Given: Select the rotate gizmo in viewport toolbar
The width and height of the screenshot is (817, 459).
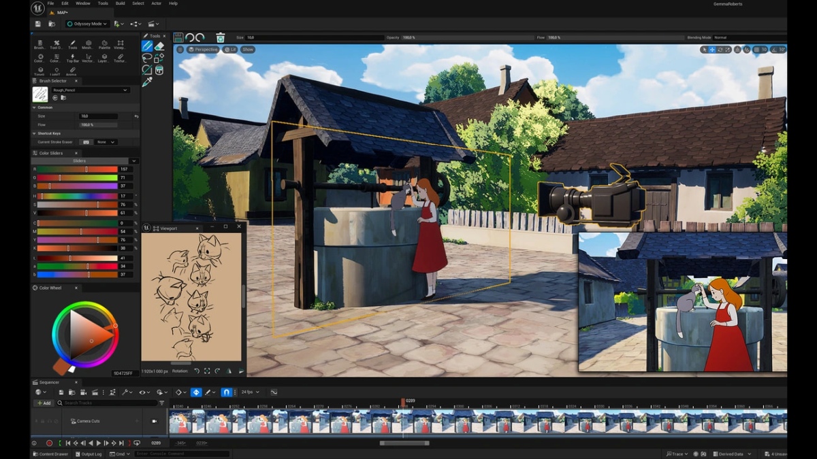Looking at the screenshot, I should click(720, 50).
